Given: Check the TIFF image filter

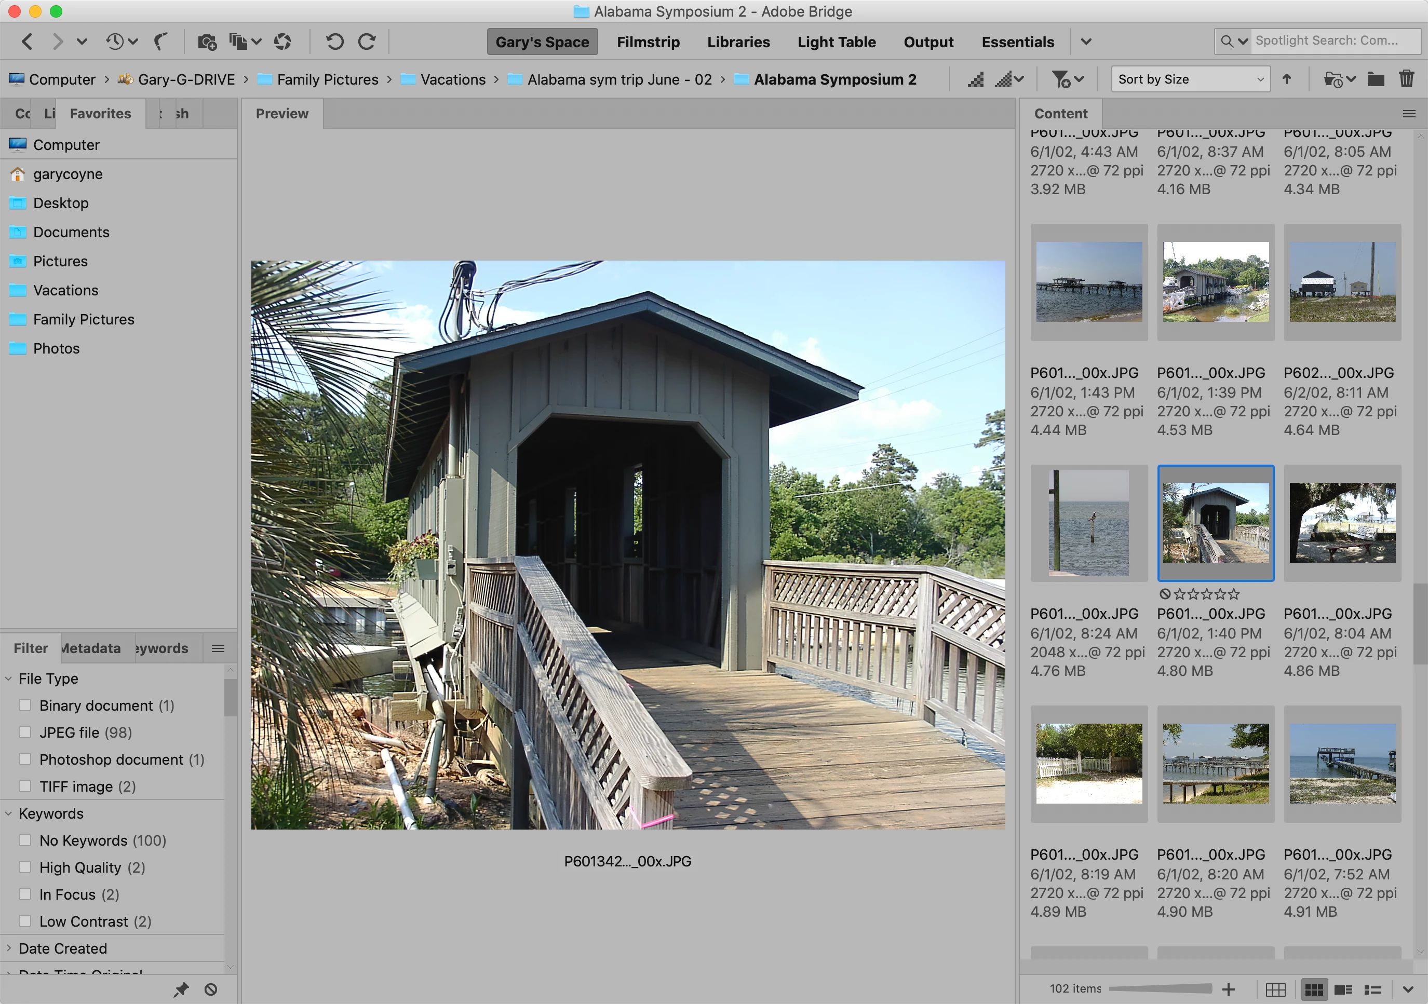Looking at the screenshot, I should (x=25, y=786).
